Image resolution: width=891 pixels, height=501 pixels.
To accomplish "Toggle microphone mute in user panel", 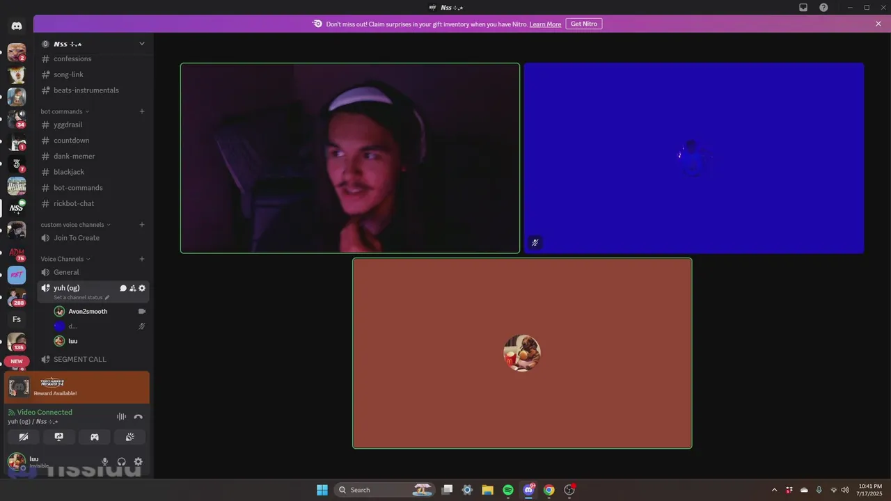I will pyautogui.click(x=105, y=461).
